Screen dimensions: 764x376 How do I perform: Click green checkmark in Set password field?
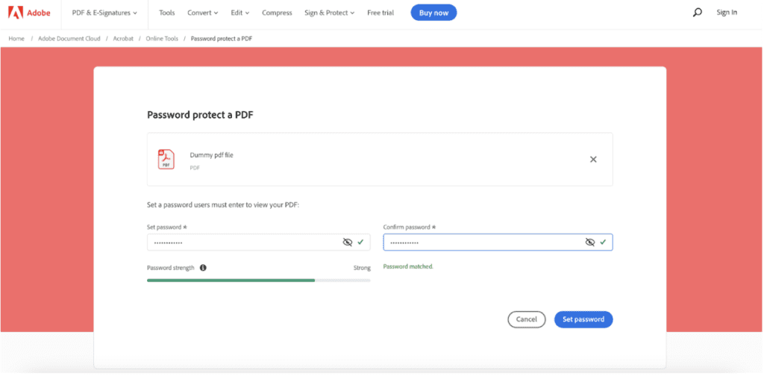point(360,242)
